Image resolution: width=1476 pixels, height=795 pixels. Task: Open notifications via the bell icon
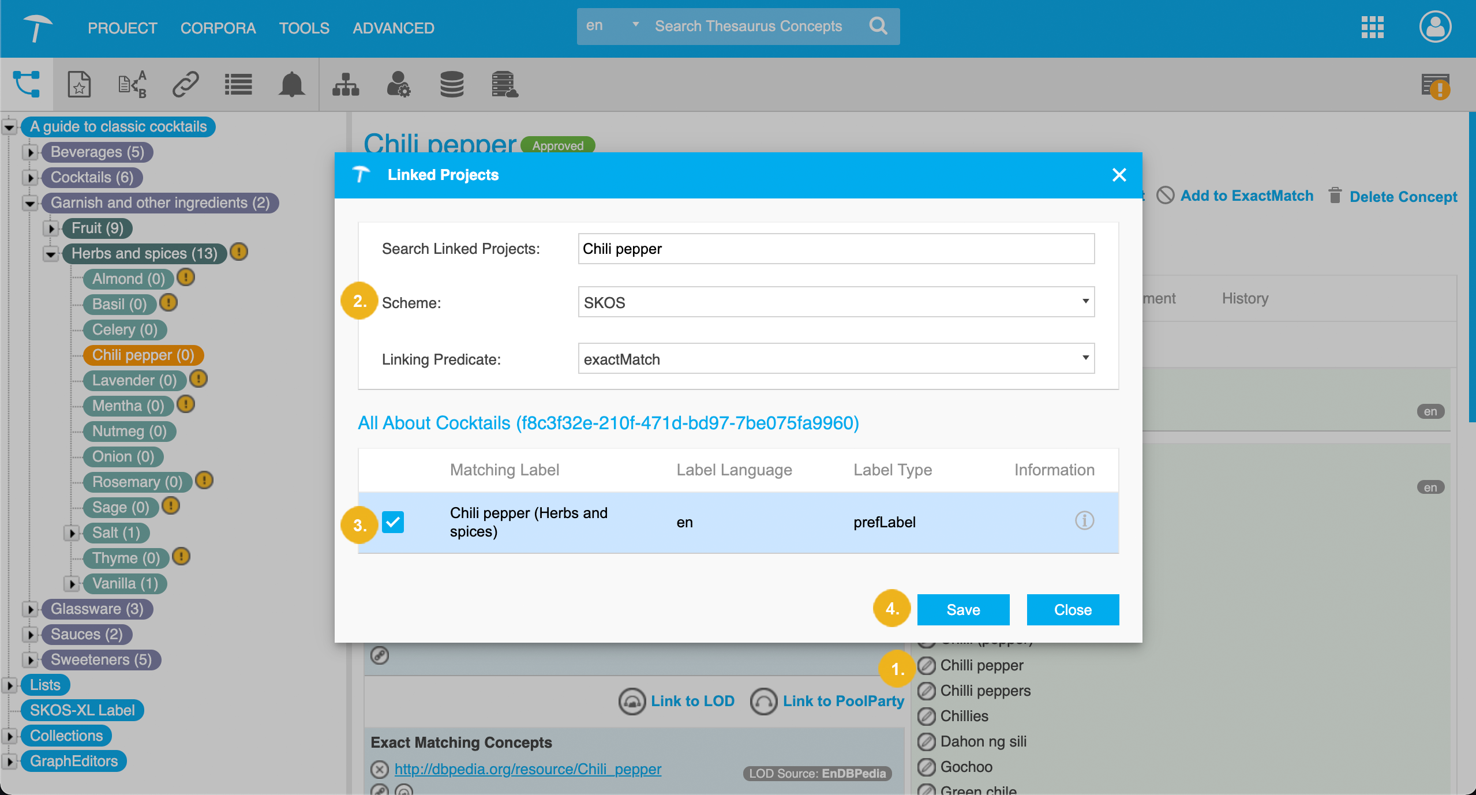pyautogui.click(x=291, y=84)
